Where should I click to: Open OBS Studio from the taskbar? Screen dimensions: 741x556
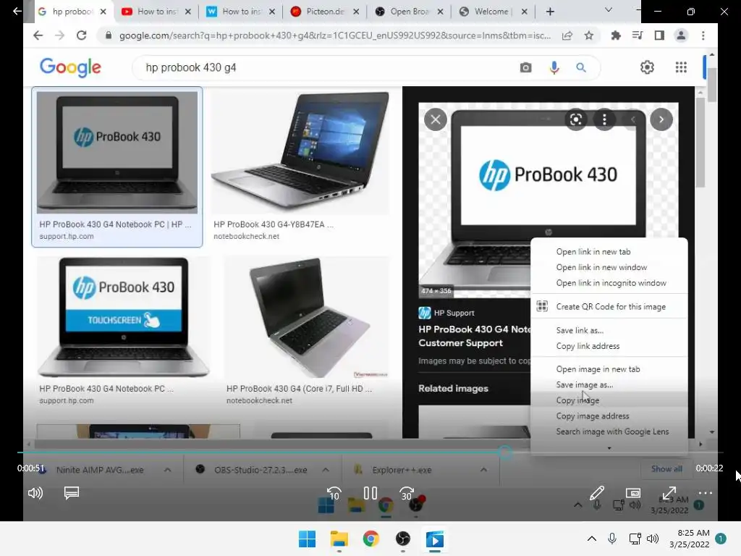pos(402,539)
